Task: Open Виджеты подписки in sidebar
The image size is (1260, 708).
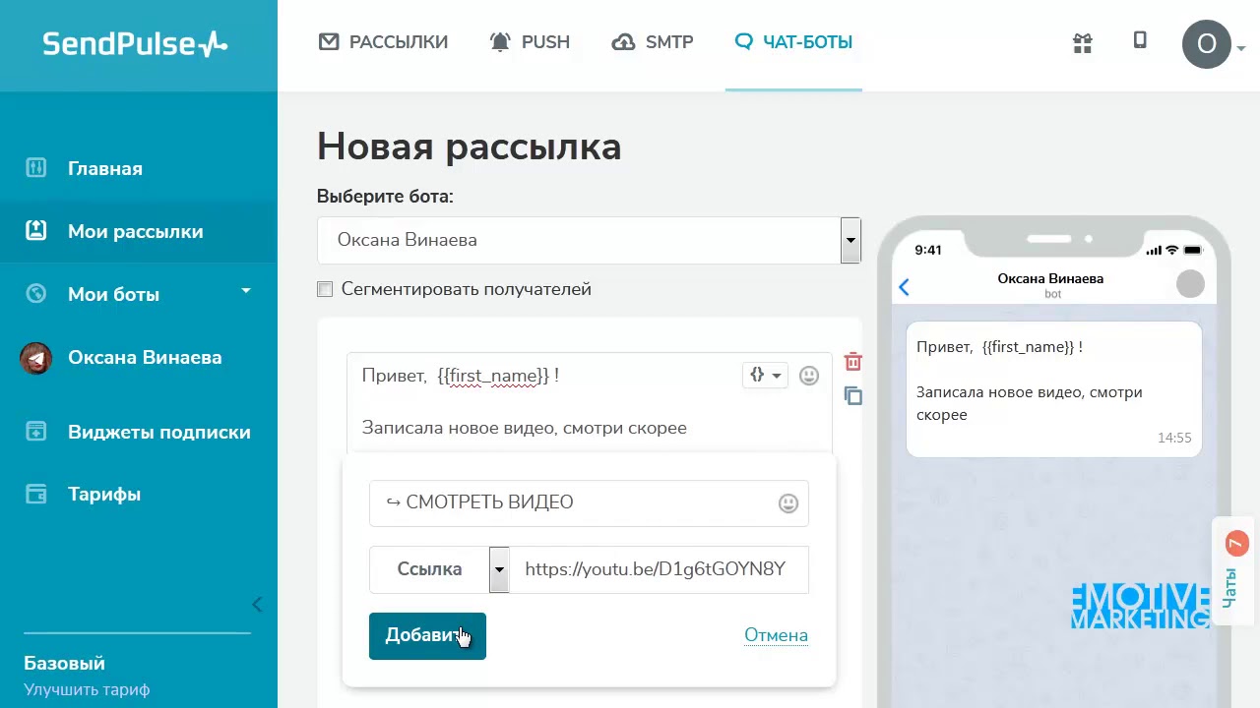Action: point(159,432)
